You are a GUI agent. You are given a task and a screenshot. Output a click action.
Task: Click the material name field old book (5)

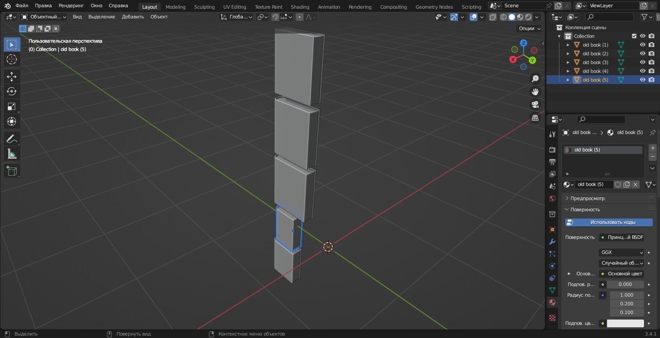tap(594, 185)
